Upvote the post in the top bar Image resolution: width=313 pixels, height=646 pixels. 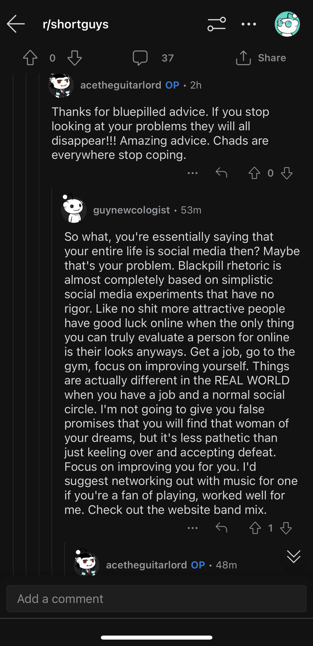[x=30, y=58]
